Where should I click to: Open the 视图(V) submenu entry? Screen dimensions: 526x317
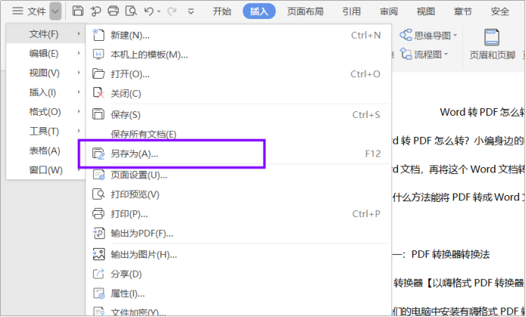(45, 73)
